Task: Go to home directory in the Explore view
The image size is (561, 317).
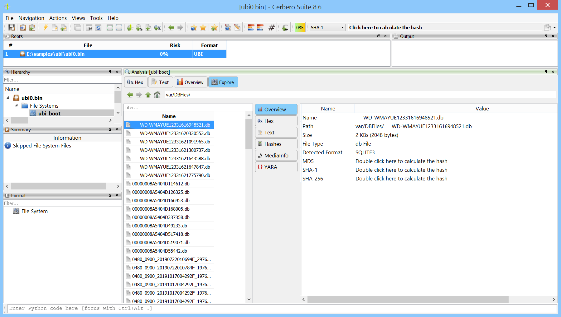Action: 157,95
